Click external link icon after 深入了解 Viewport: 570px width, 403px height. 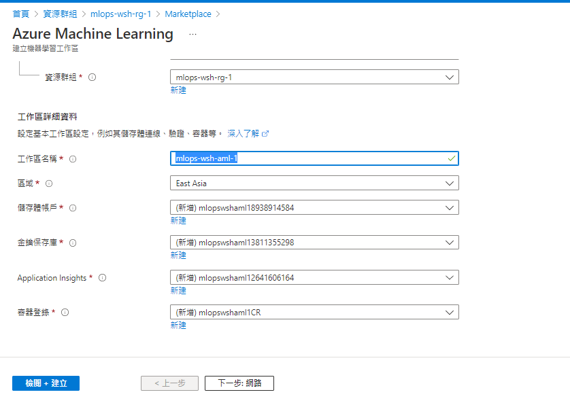tap(265, 134)
